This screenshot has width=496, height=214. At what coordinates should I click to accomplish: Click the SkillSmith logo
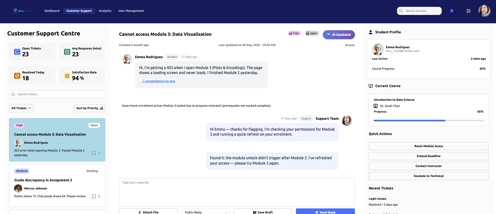pos(22,11)
